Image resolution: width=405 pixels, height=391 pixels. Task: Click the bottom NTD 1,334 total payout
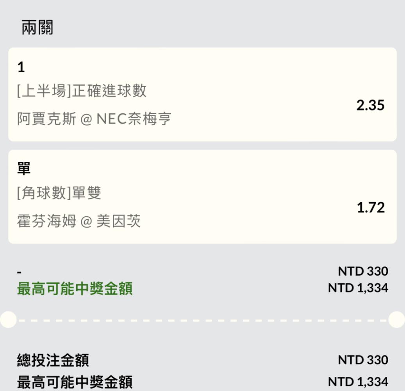tap(358, 382)
